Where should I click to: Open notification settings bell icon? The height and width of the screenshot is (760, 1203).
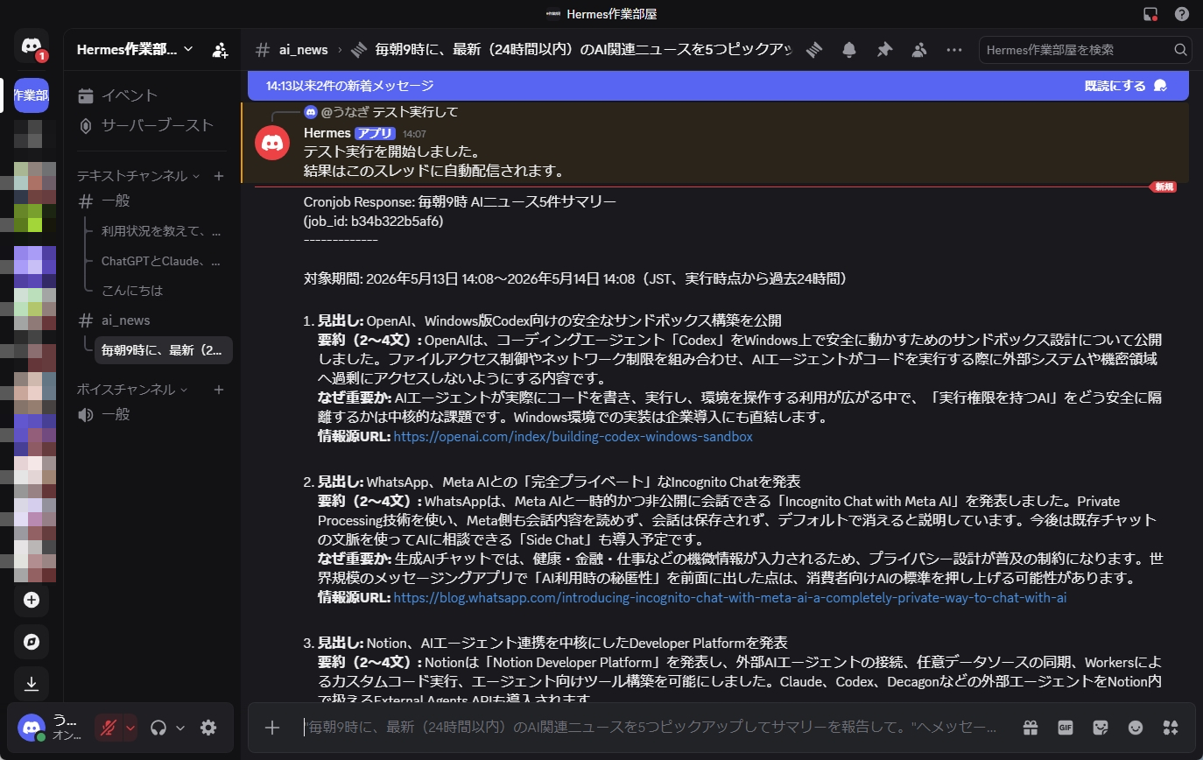tap(849, 50)
